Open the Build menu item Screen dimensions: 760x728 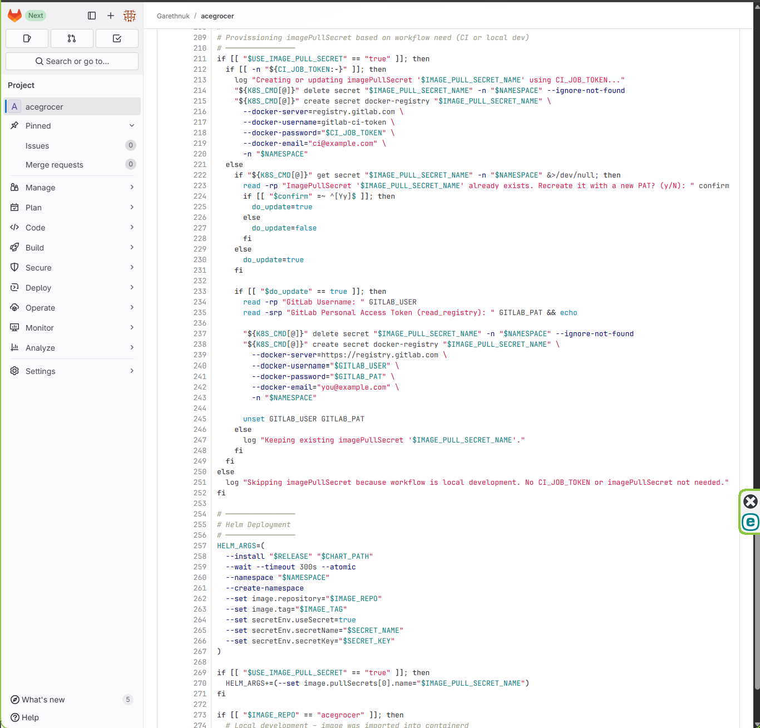tap(72, 248)
